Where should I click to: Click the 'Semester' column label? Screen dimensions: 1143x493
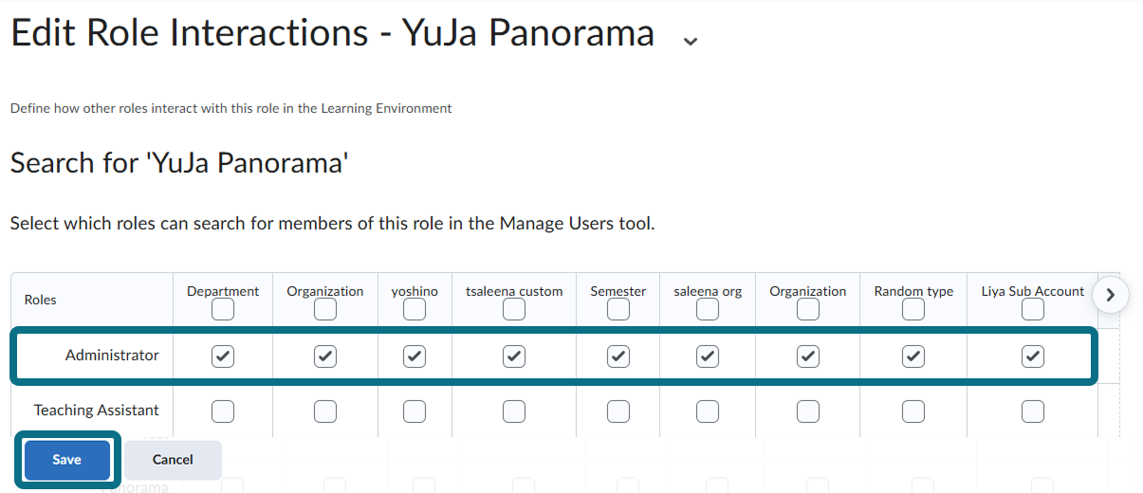(x=618, y=291)
